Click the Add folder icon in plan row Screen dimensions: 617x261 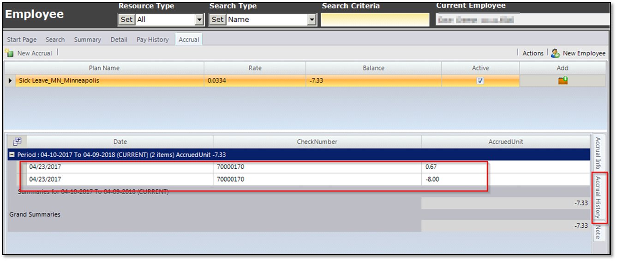(563, 81)
